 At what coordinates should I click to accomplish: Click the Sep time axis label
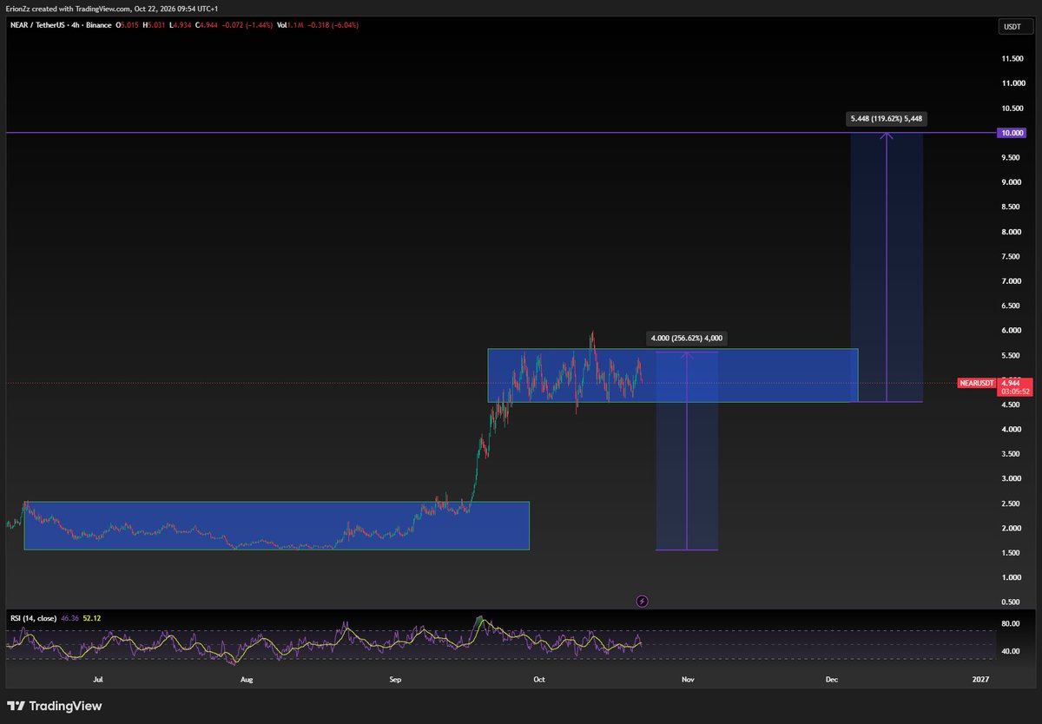396,678
